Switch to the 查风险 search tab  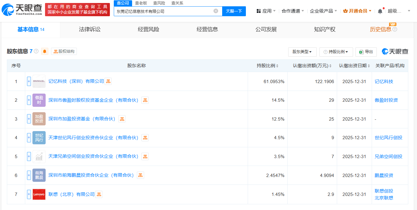159,3
